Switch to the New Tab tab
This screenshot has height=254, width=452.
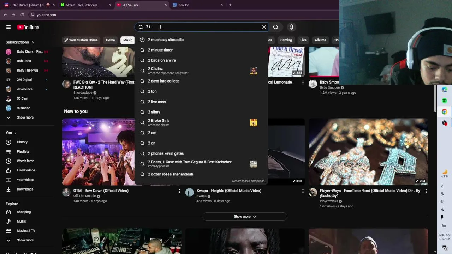[x=198, y=5]
